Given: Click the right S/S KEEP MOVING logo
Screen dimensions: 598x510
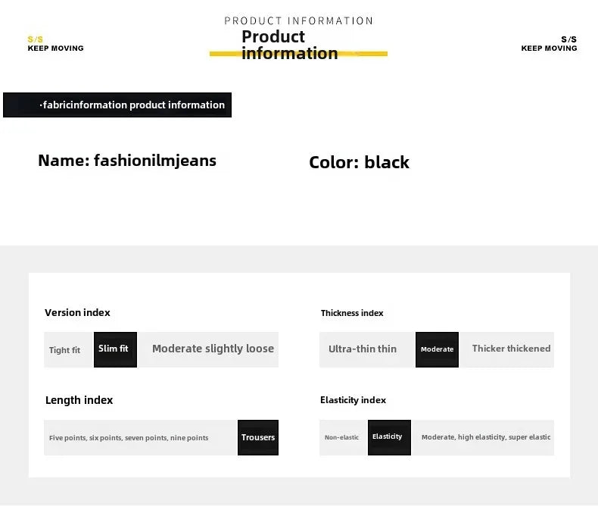Looking at the screenshot, I should [549, 44].
